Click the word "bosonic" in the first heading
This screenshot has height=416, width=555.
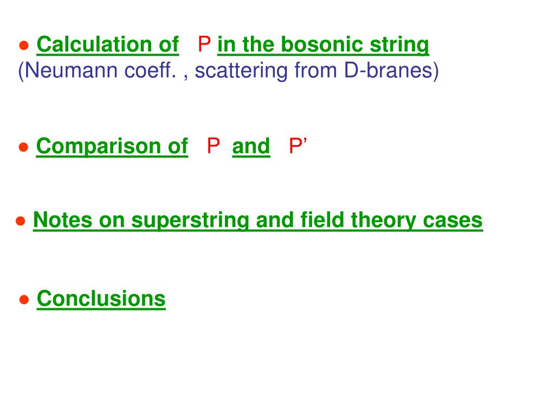322,45
